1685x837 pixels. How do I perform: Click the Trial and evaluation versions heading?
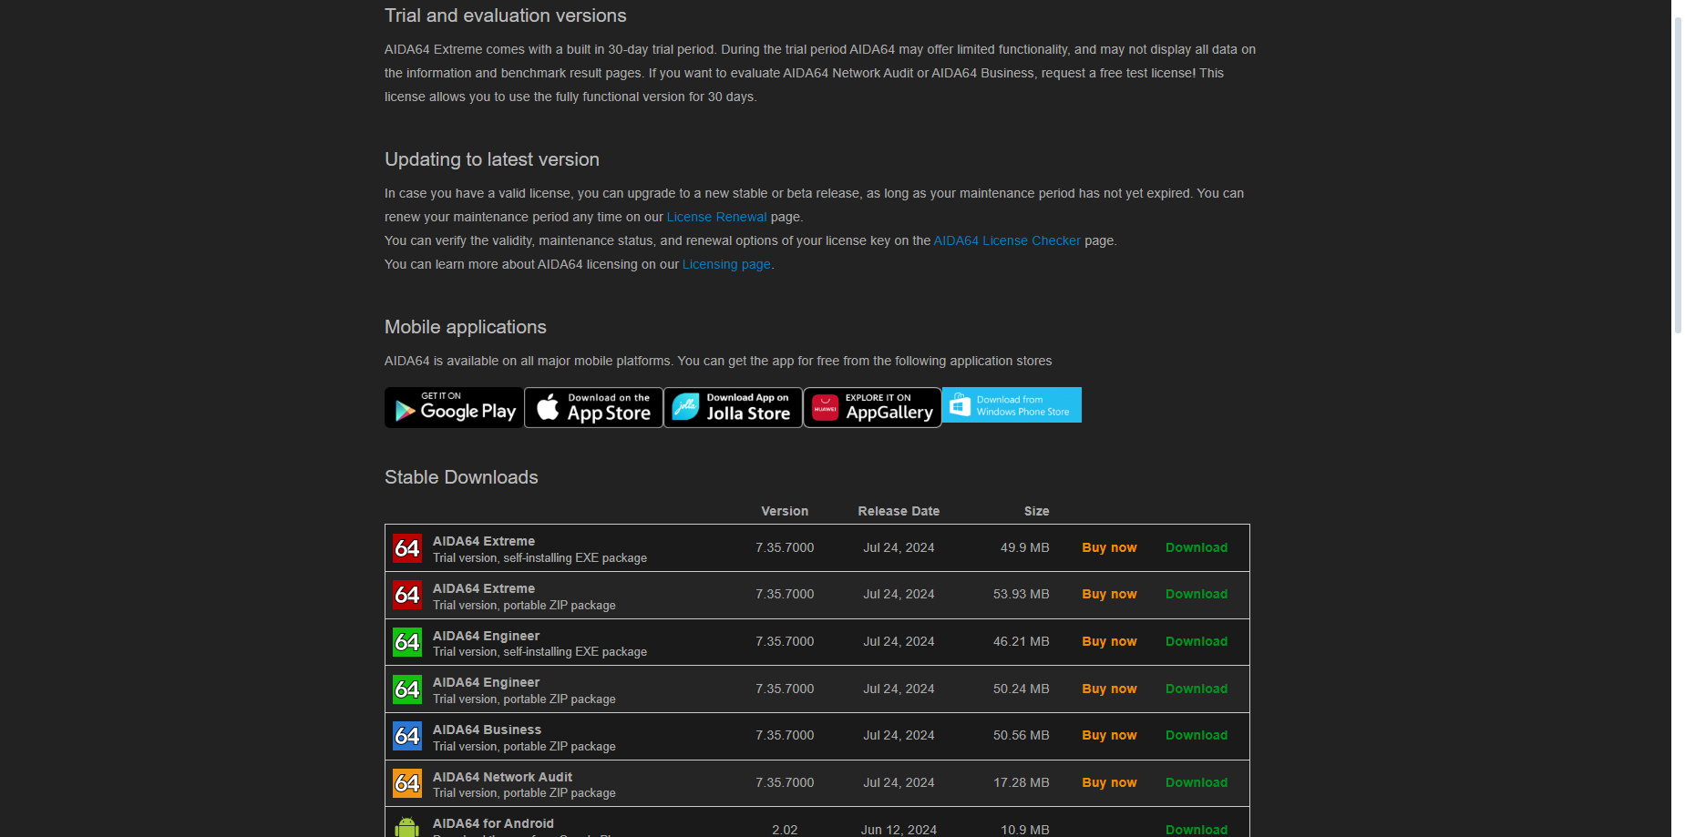506,15
